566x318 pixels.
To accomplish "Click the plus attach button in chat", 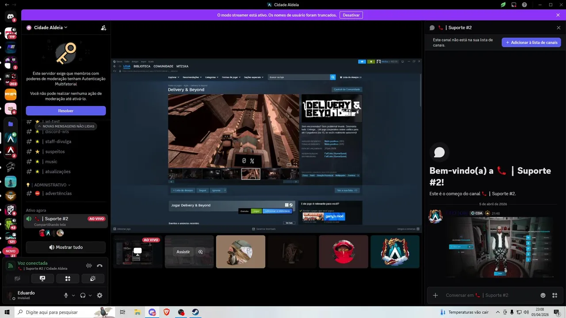I will pos(435,295).
